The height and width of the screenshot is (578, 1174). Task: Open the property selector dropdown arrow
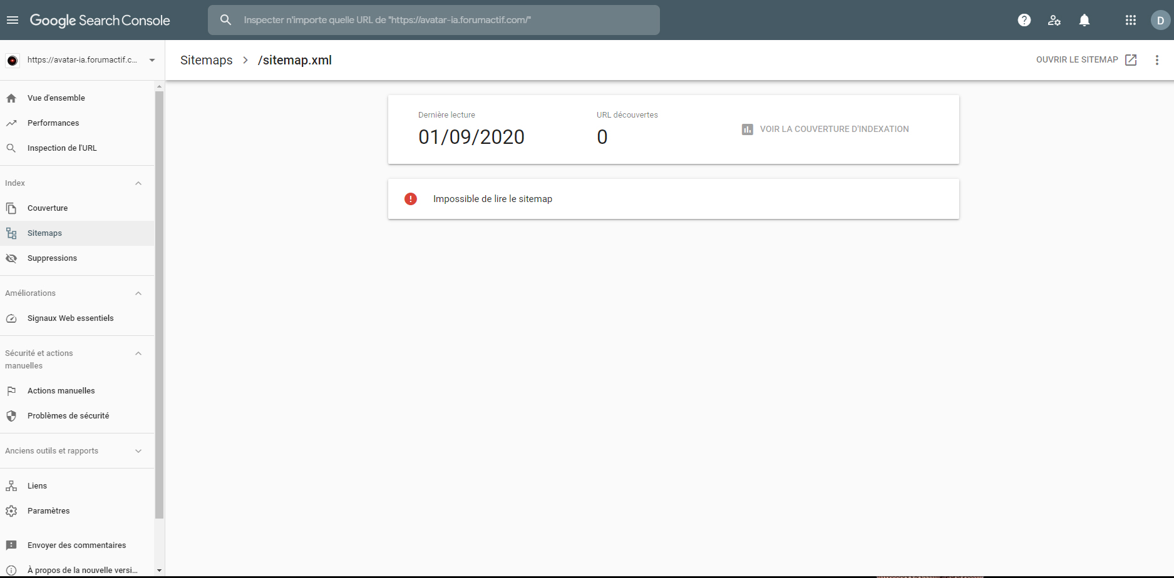(x=152, y=61)
